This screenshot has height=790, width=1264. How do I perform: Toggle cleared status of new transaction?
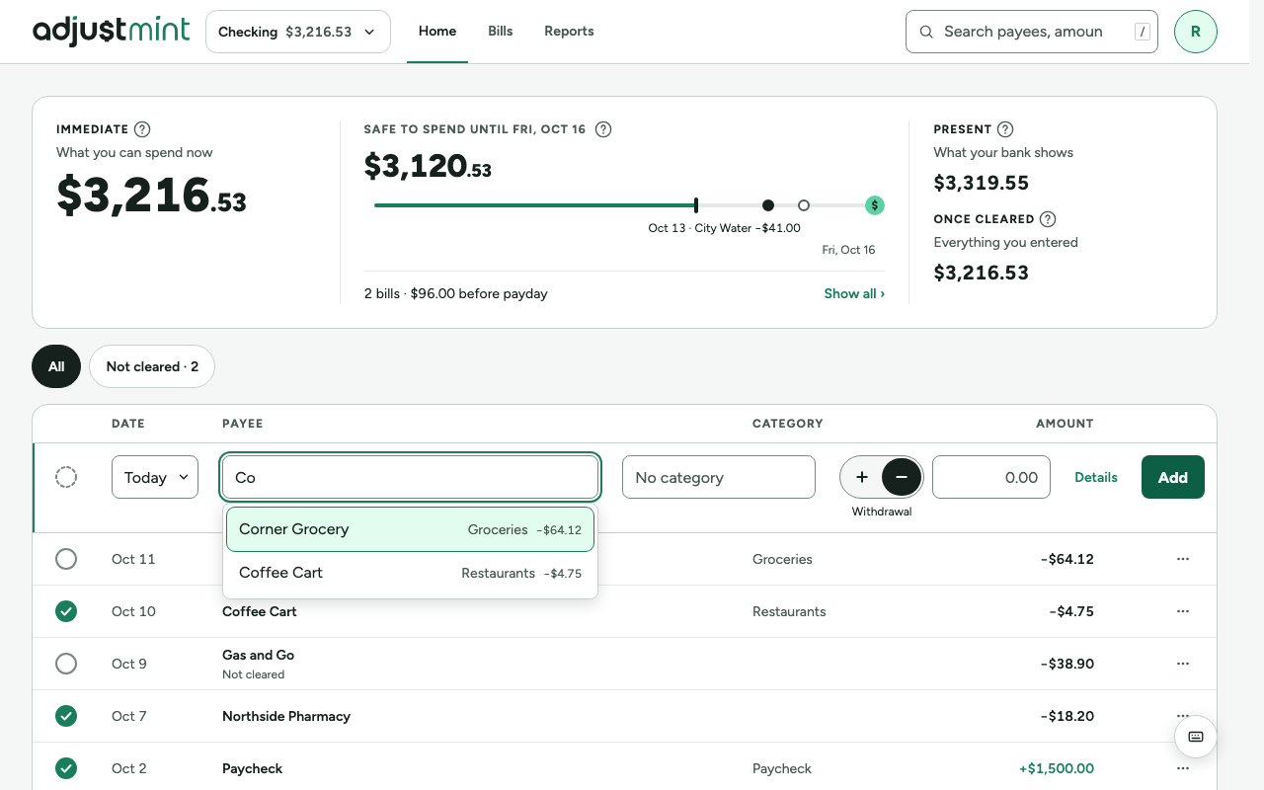66,477
